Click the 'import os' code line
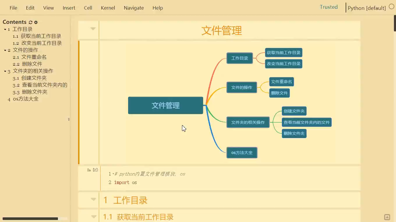 [x=125, y=182]
